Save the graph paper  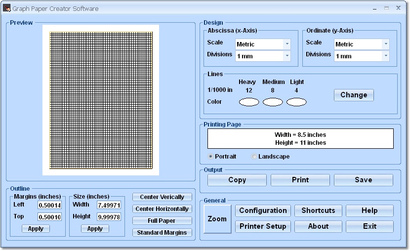point(364,180)
